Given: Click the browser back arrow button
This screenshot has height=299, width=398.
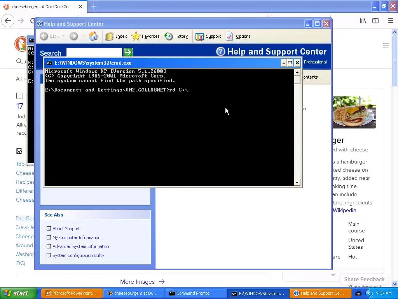Looking at the screenshot, I should tap(8, 21).
